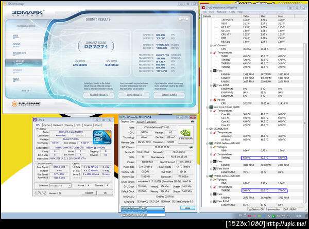Image resolution: width=309 pixels, height=229 pixels.
Task: Open the System Info section in 3DMark sidebar
Action: [x=20, y=53]
